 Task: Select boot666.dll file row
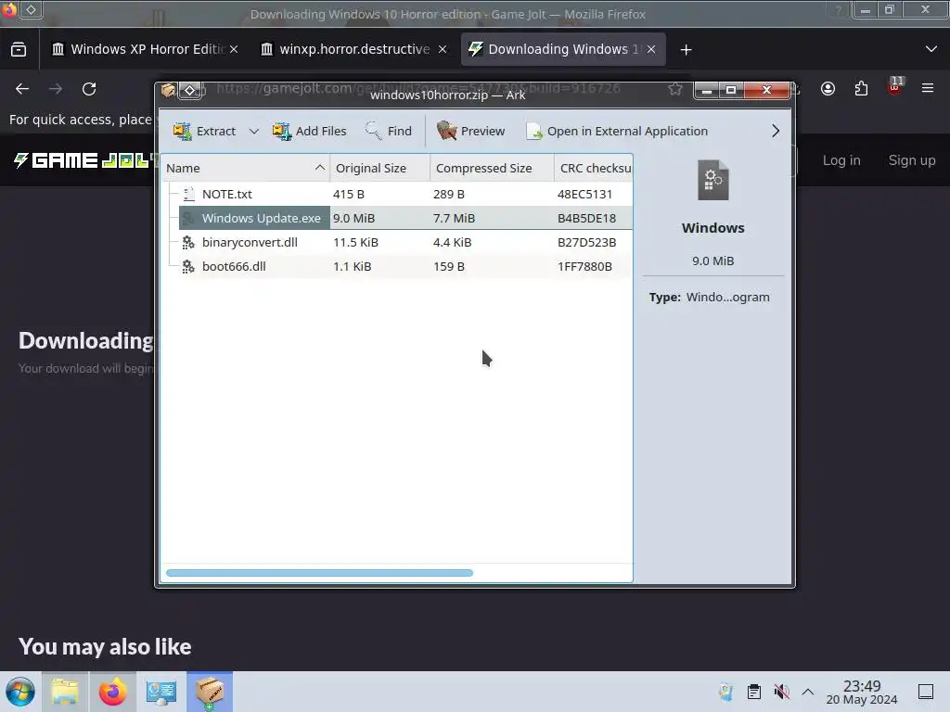coord(396,266)
